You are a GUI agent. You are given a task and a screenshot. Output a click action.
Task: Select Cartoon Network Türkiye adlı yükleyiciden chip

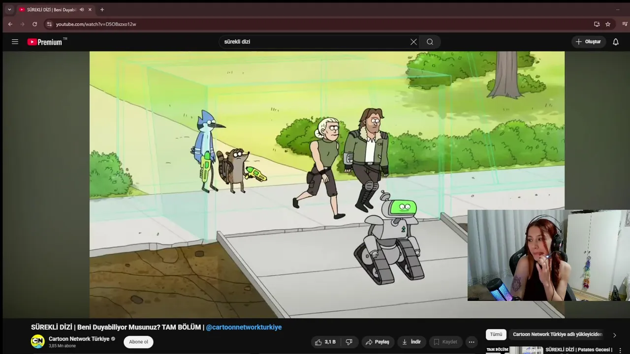pyautogui.click(x=558, y=334)
